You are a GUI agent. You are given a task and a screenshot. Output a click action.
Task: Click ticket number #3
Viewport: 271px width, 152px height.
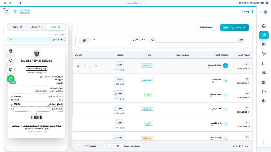tap(247, 79)
